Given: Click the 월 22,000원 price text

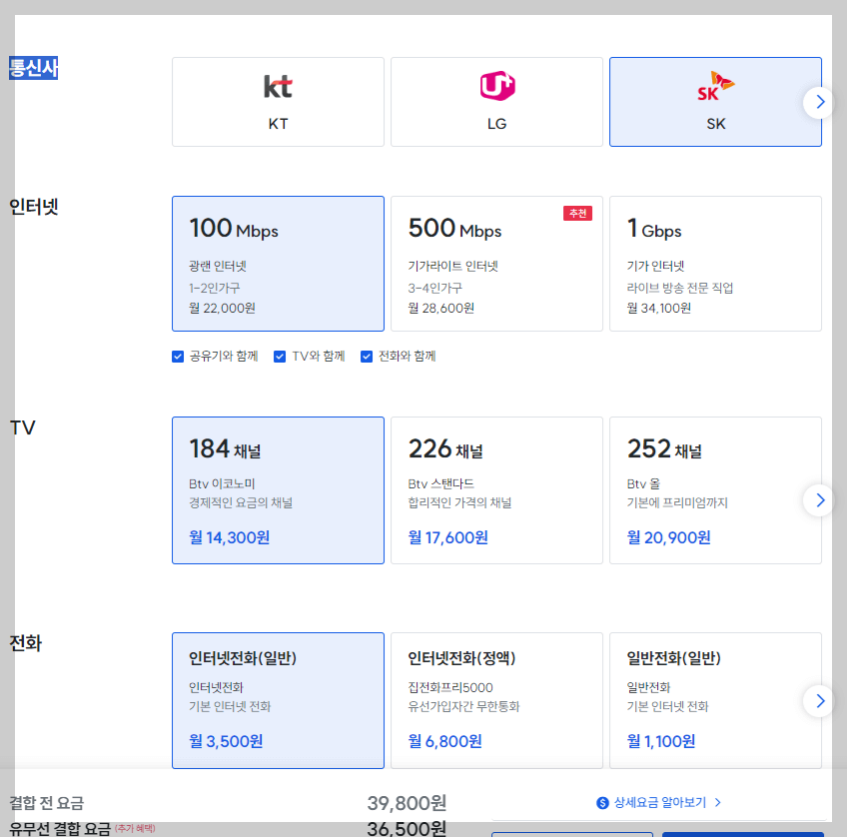Looking at the screenshot, I should pyautogui.click(x=222, y=308).
